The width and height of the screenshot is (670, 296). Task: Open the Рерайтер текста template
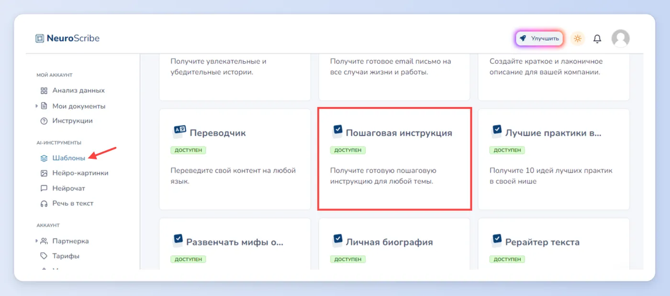point(554,243)
